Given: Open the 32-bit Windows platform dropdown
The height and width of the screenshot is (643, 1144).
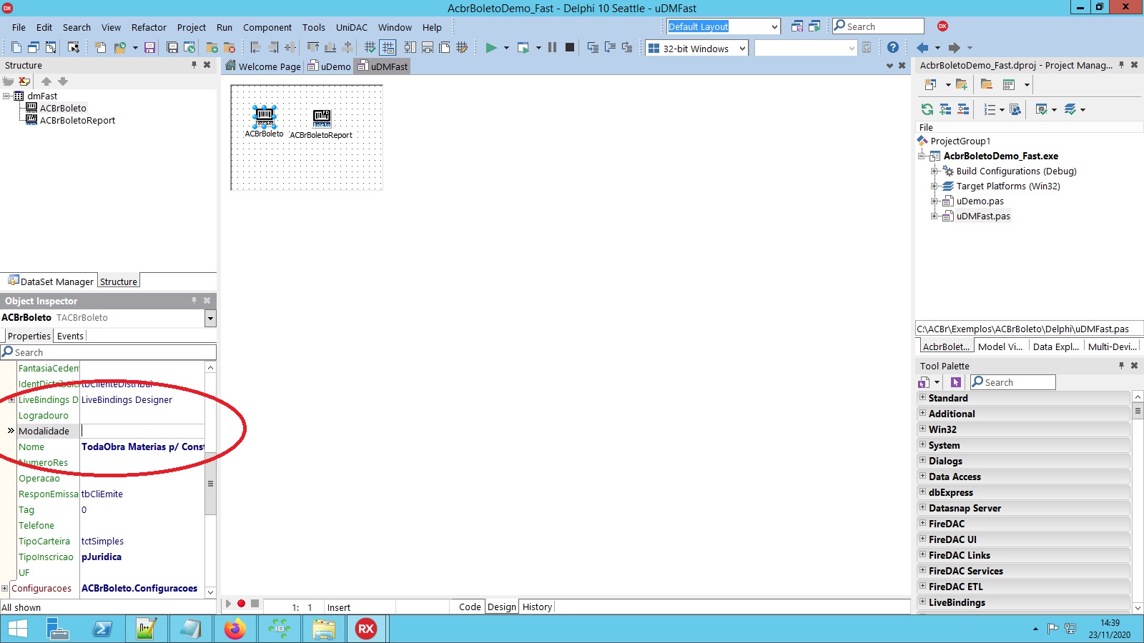Looking at the screenshot, I should tap(743, 49).
